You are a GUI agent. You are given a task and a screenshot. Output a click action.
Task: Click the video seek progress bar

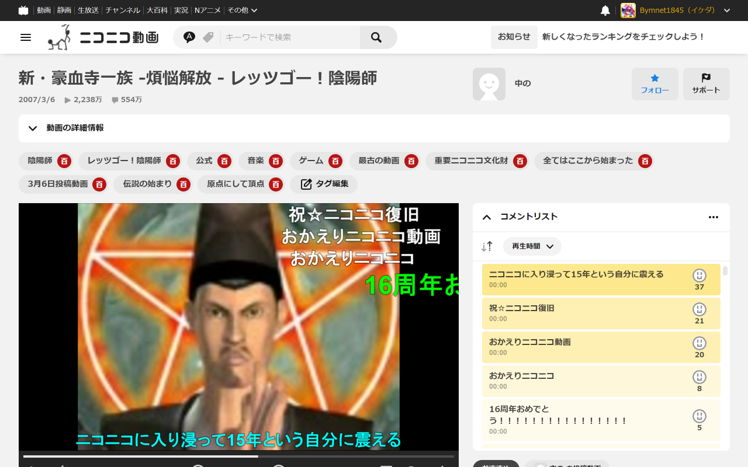pyautogui.click(x=238, y=456)
